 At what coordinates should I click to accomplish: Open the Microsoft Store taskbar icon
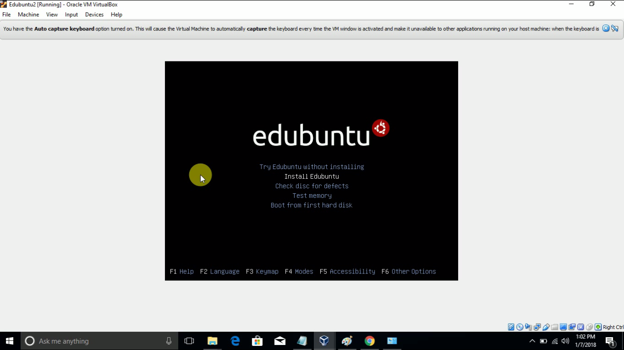click(x=258, y=341)
